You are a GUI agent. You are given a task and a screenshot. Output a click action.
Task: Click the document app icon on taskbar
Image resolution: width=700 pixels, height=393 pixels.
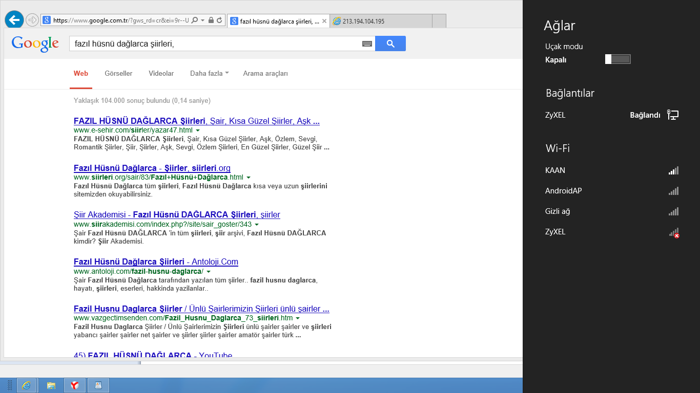(x=98, y=385)
